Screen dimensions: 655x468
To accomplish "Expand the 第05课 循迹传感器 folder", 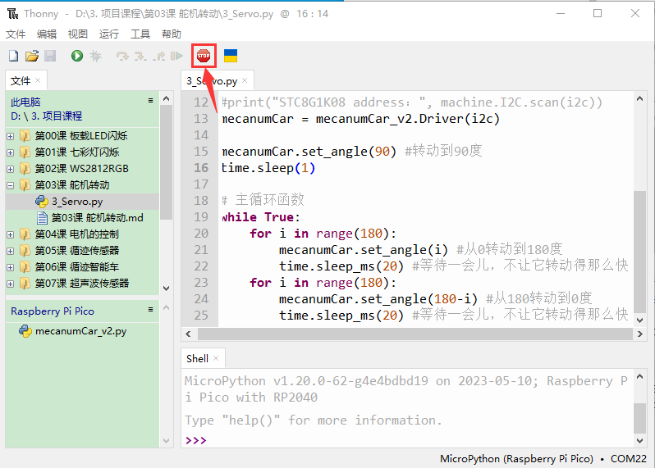I will click(x=11, y=251).
